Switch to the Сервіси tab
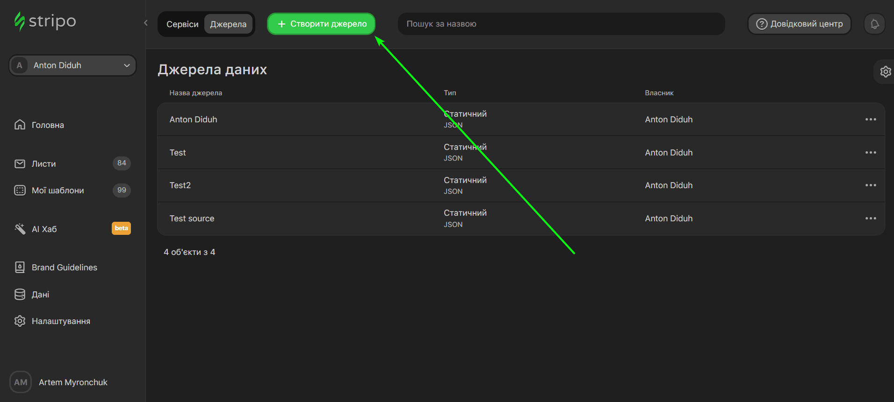The width and height of the screenshot is (894, 402). [x=182, y=24]
